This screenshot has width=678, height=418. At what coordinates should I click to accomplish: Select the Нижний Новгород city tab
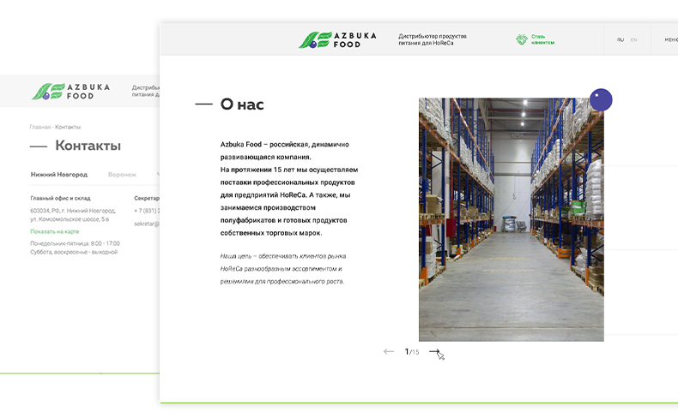[x=59, y=175]
